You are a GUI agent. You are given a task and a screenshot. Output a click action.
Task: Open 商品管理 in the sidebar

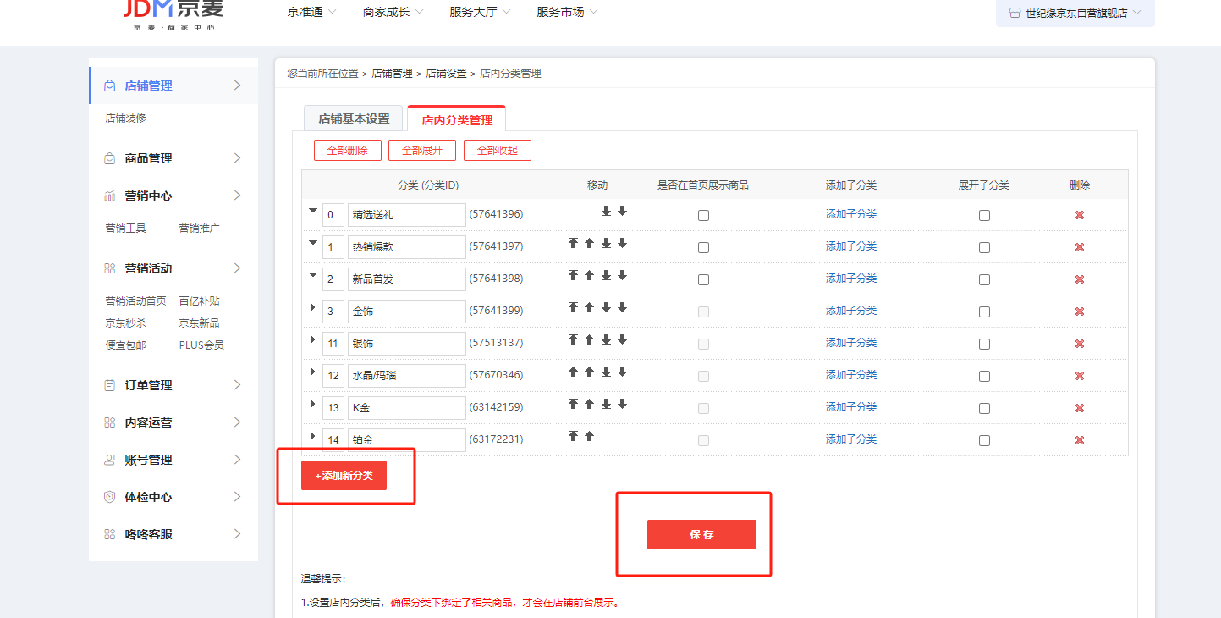pyautogui.click(x=149, y=158)
